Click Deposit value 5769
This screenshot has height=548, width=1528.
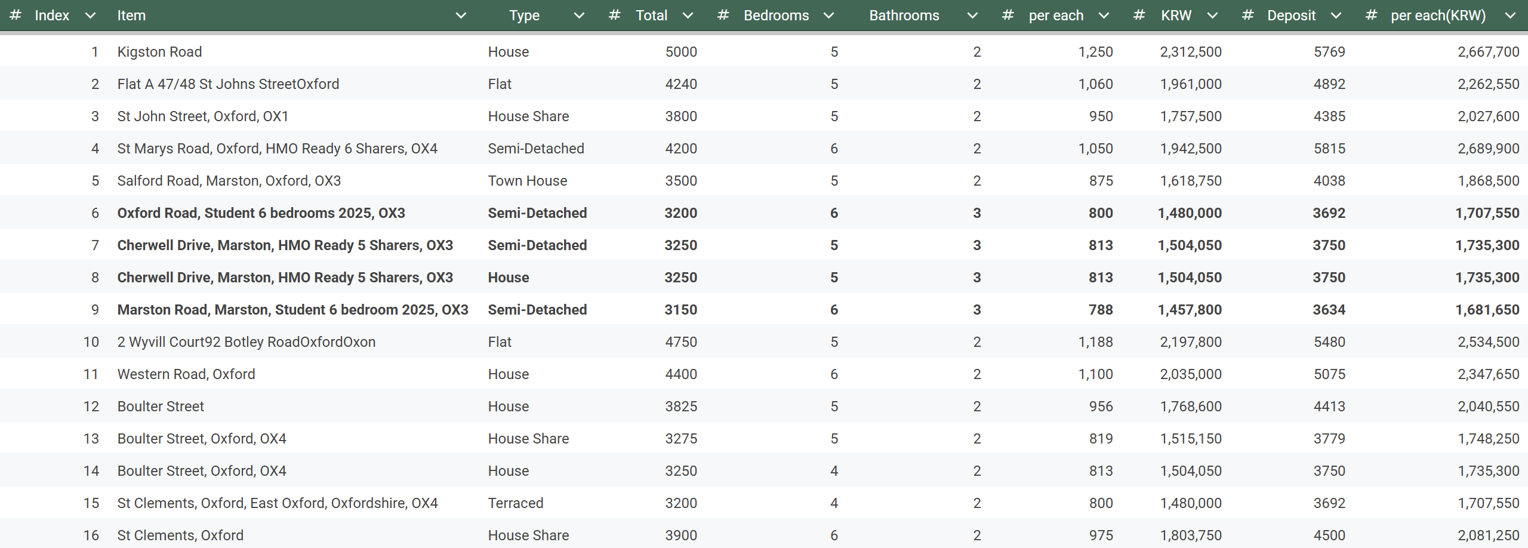1329,52
